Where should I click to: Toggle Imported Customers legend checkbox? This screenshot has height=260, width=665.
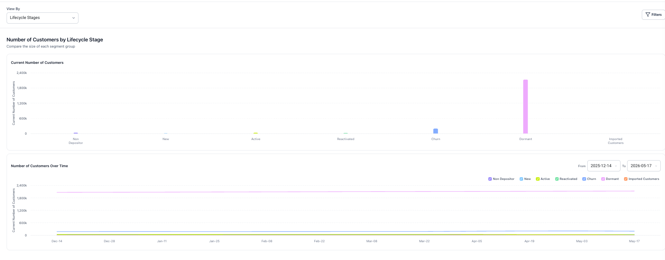pyautogui.click(x=626, y=179)
